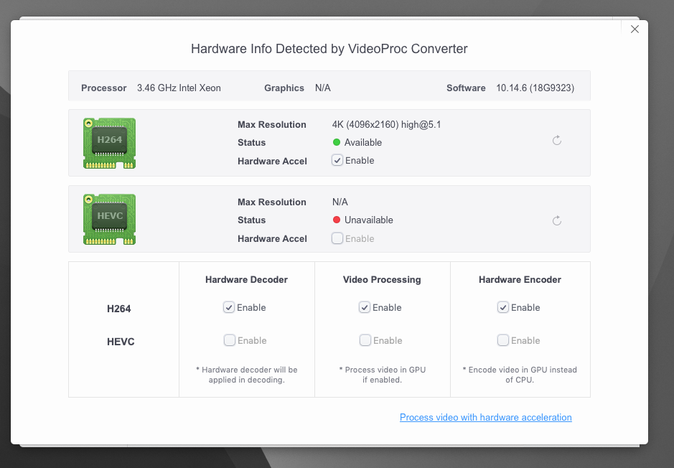The image size is (674, 468).
Task: Toggle HEVC Hardware Accel Enable checkbox
Action: [337, 238]
